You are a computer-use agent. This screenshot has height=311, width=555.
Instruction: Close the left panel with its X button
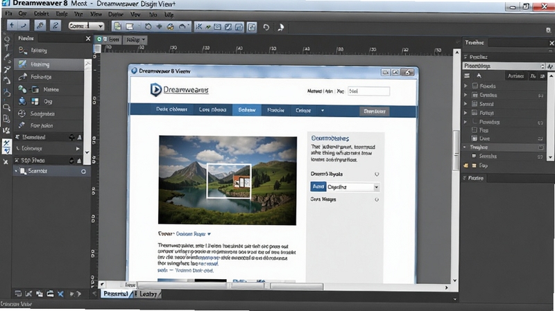click(88, 39)
